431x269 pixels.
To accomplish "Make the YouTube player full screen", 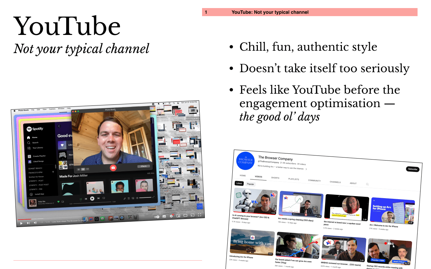I will coord(199,215).
